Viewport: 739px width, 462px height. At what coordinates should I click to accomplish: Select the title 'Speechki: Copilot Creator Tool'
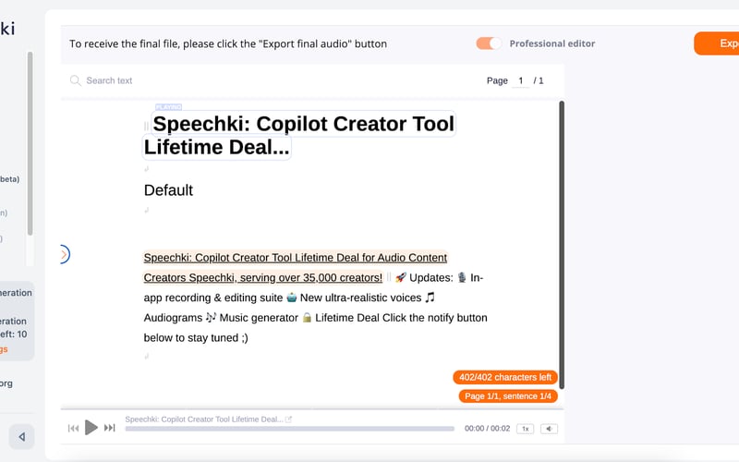tap(304, 124)
